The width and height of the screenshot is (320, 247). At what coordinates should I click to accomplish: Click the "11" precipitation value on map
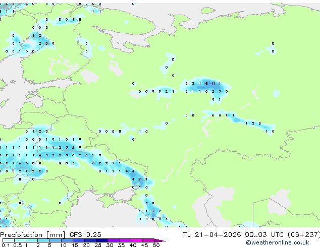(x=213, y=84)
